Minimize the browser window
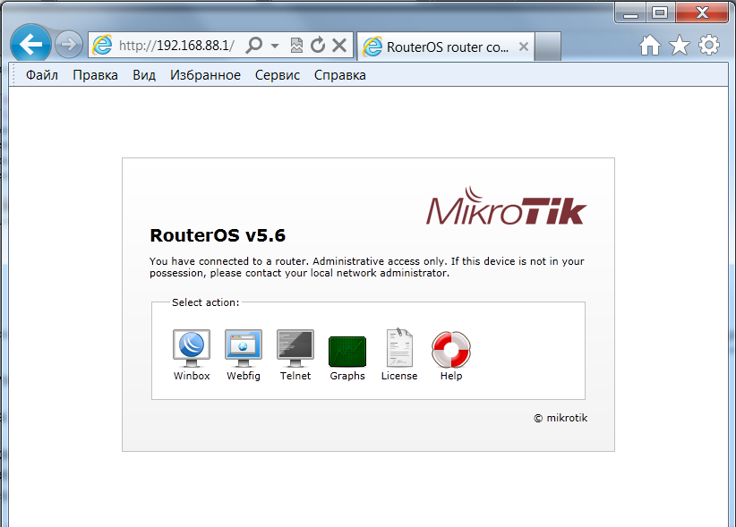The height and width of the screenshot is (527, 736). coord(630,13)
